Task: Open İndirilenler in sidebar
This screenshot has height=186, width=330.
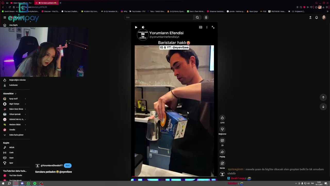Action: (x=15, y=85)
